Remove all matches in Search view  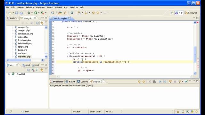[154, 82]
